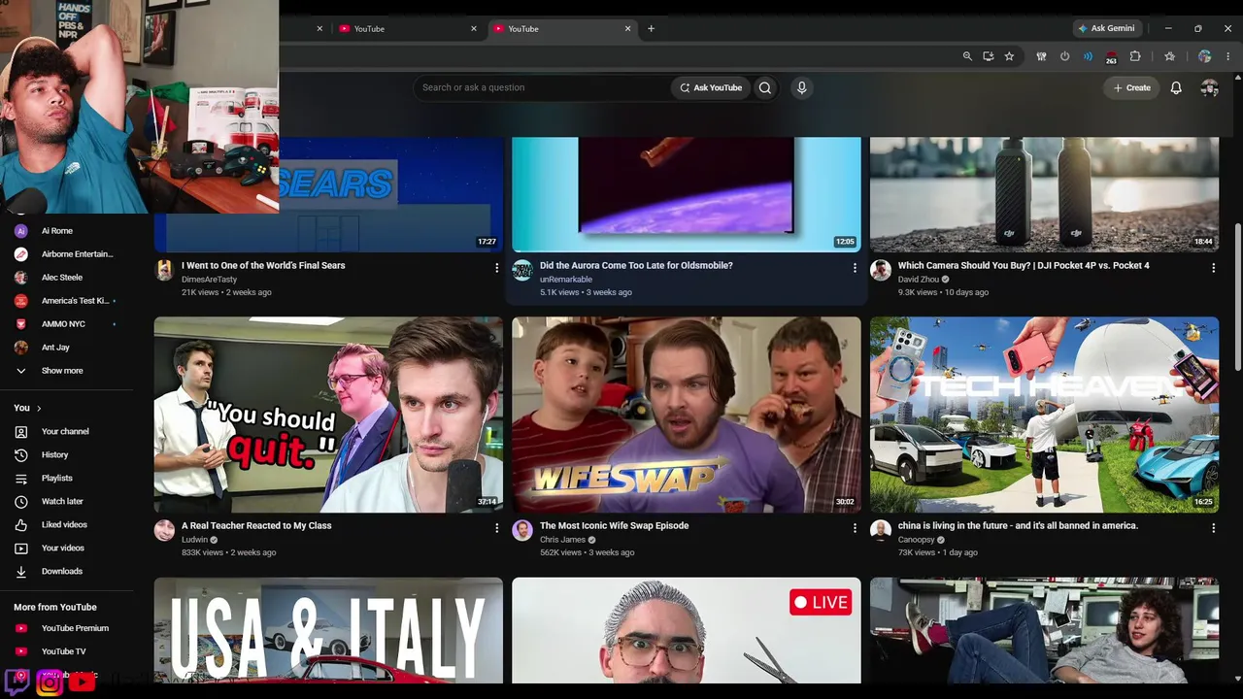Screen dimensions: 1243x699
Task: Play the USA & Italy video thumbnail
Action: click(x=328, y=630)
